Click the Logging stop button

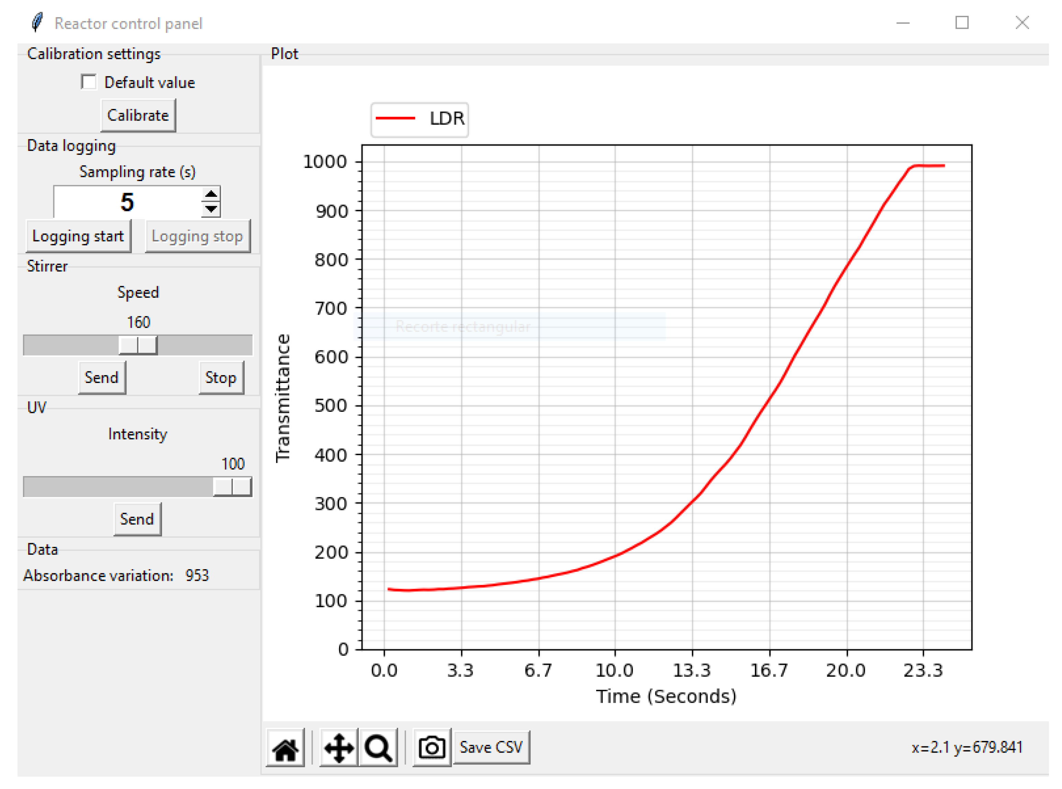(197, 236)
